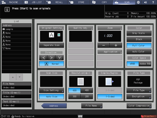Select the upside-down direction icon
157x118 pixels.
[x=60, y=58]
